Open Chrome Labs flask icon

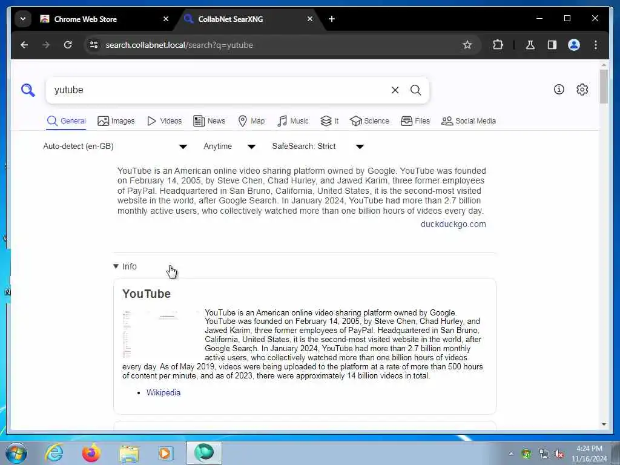[x=530, y=45]
